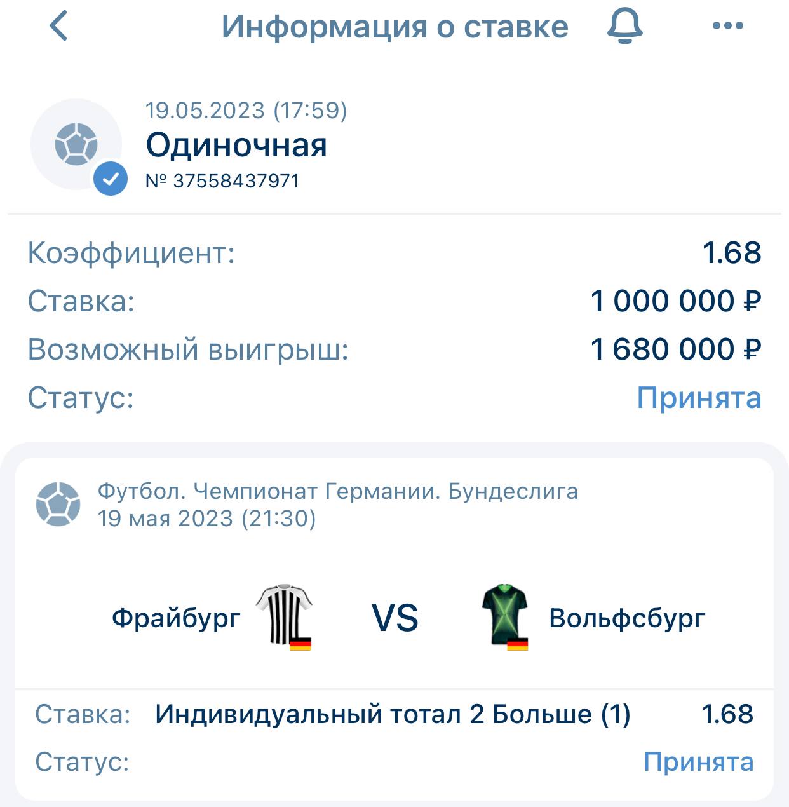Tap the possible winnings amount 1 680 000 ₽
Screen dimensions: 789x807
(x=675, y=349)
